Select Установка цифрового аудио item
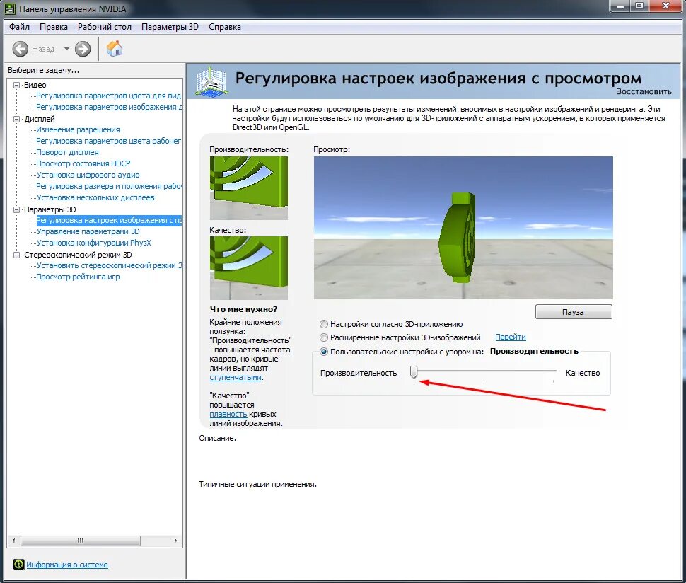 [88, 175]
